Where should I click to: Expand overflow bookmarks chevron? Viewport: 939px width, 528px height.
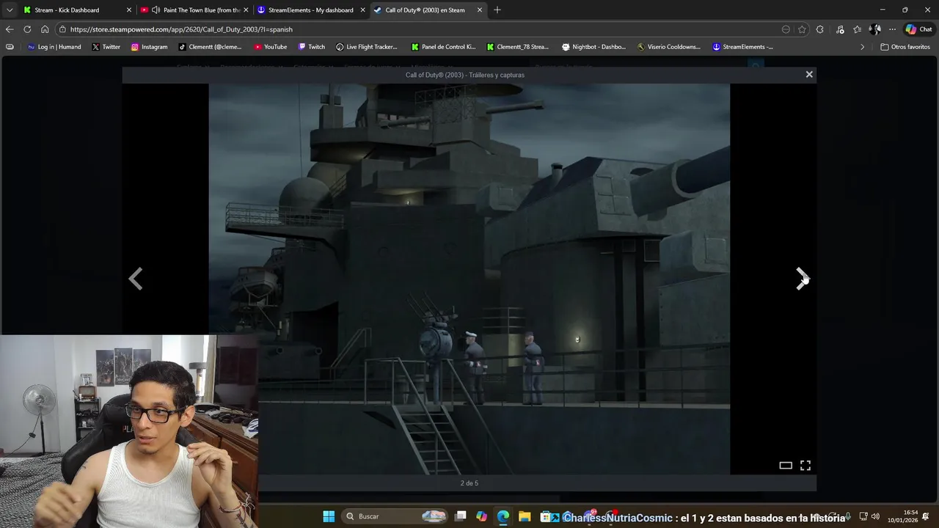(863, 47)
